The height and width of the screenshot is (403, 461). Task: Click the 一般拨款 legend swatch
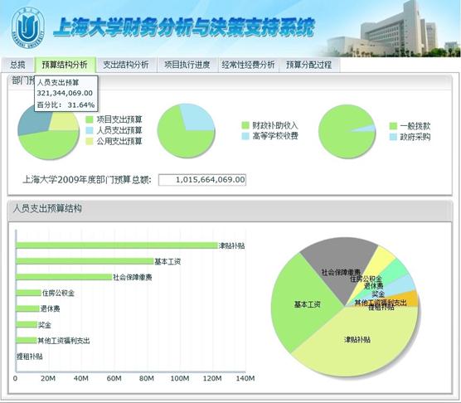point(393,126)
